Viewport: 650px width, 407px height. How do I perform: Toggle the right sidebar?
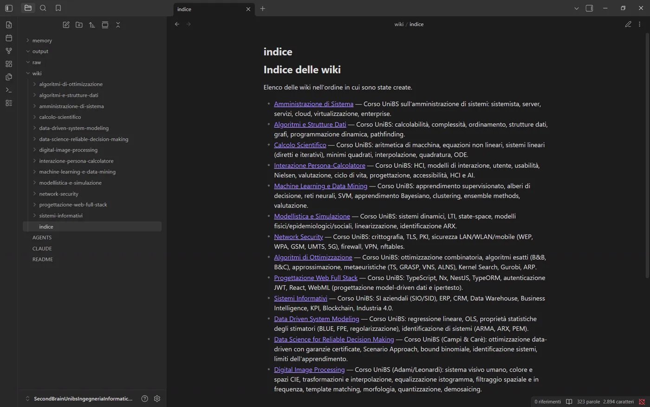[589, 8]
